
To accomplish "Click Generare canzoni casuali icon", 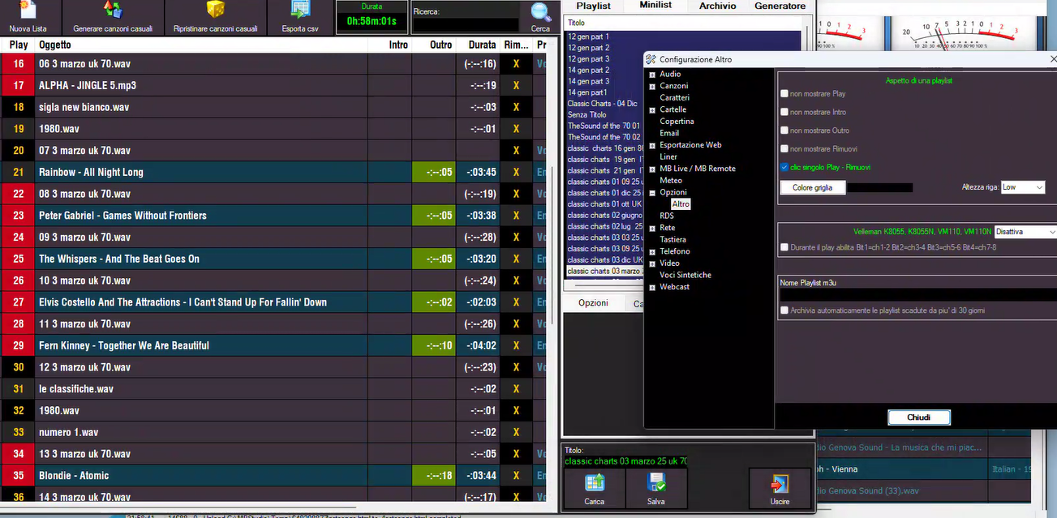I will pos(112,11).
